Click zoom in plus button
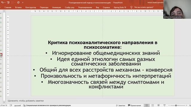 coord(187,105)
